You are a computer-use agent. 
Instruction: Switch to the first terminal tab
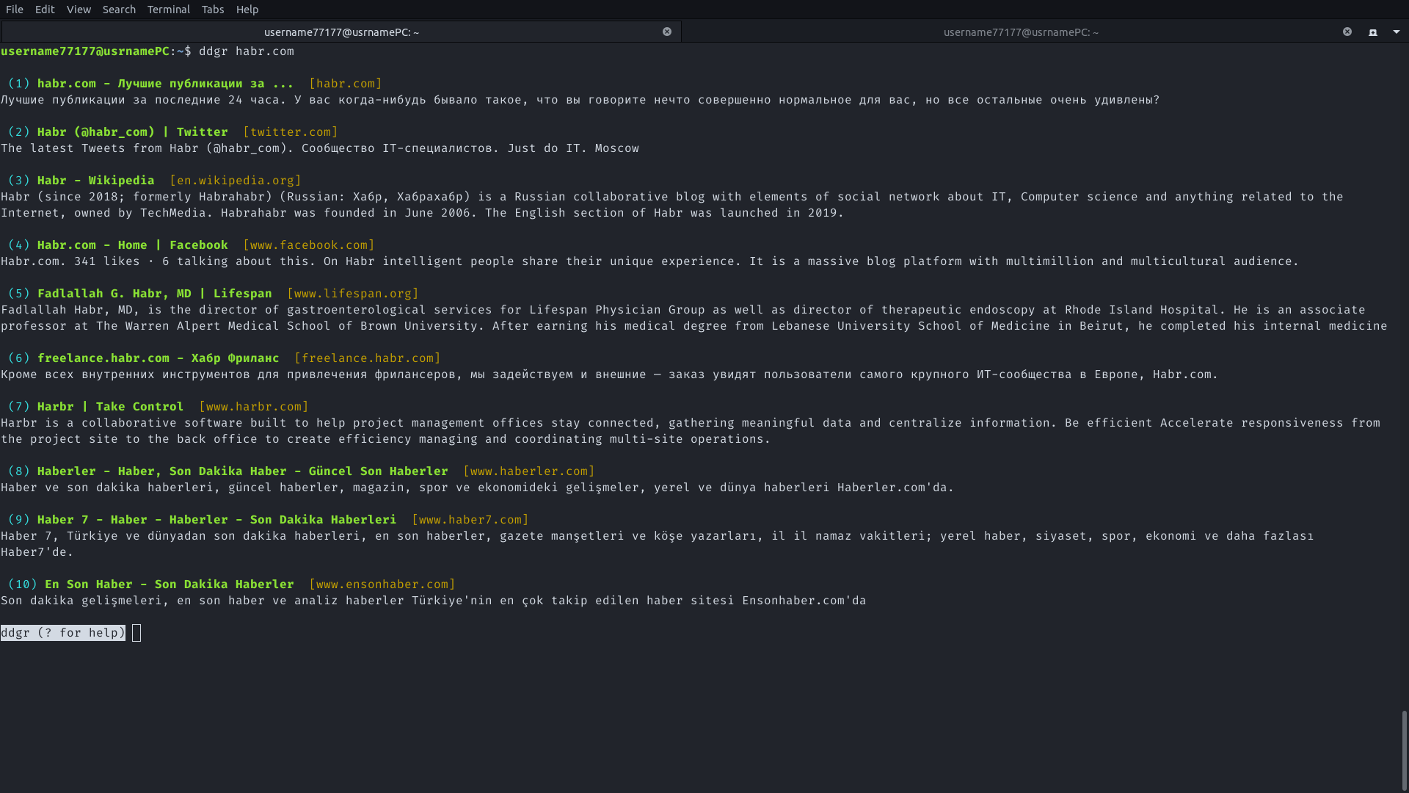(x=341, y=32)
